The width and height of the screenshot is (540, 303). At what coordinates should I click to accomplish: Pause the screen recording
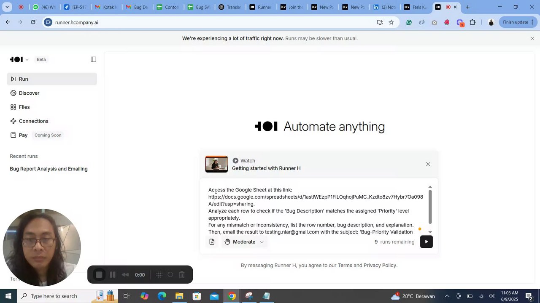[113, 275]
